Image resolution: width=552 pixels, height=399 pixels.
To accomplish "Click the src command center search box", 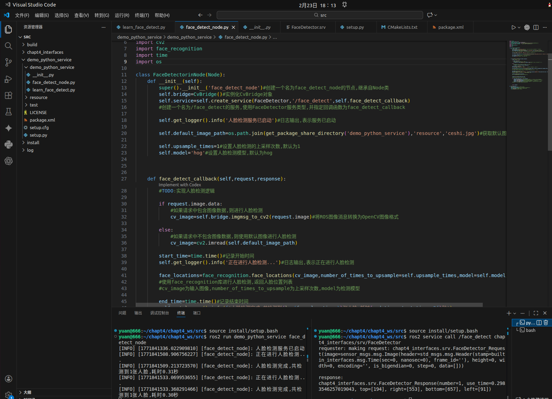I will (x=320, y=15).
